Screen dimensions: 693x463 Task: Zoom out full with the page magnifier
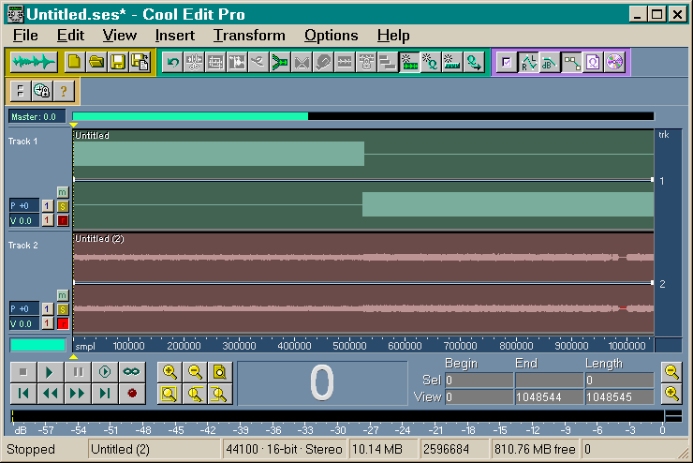tap(220, 372)
